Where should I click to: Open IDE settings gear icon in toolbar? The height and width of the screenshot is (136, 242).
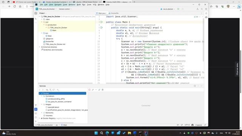[x=206, y=9]
